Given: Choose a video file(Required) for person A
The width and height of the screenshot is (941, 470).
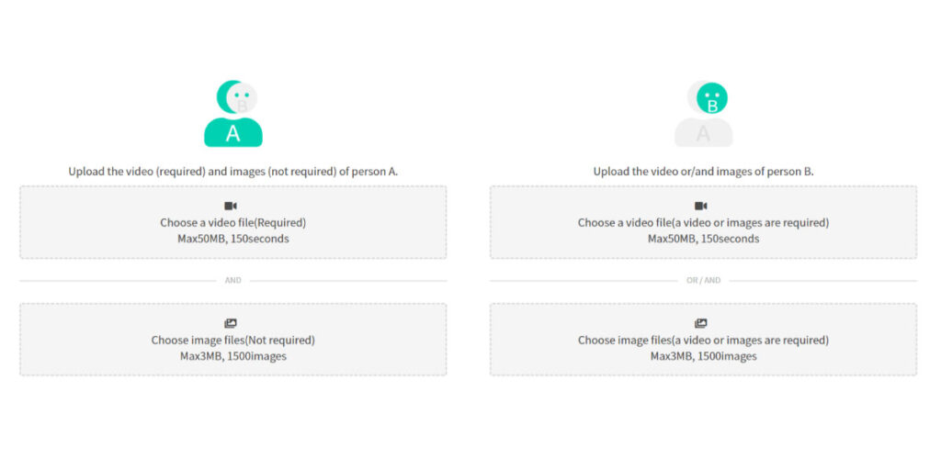Looking at the screenshot, I should pyautogui.click(x=233, y=223).
